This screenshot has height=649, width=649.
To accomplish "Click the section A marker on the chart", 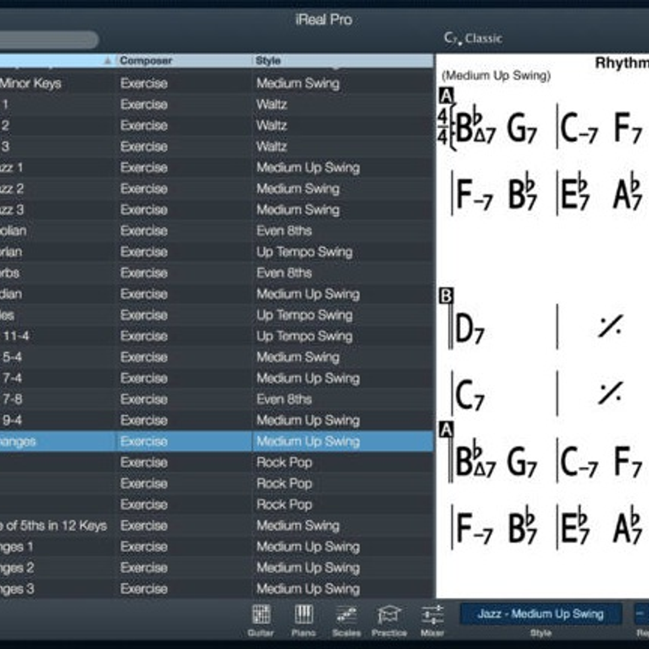I will pyautogui.click(x=446, y=96).
